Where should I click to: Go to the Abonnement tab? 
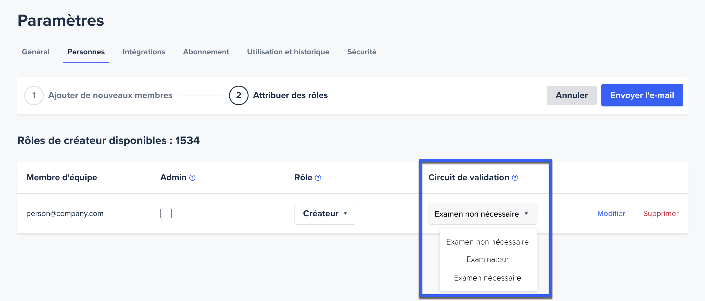click(x=206, y=52)
